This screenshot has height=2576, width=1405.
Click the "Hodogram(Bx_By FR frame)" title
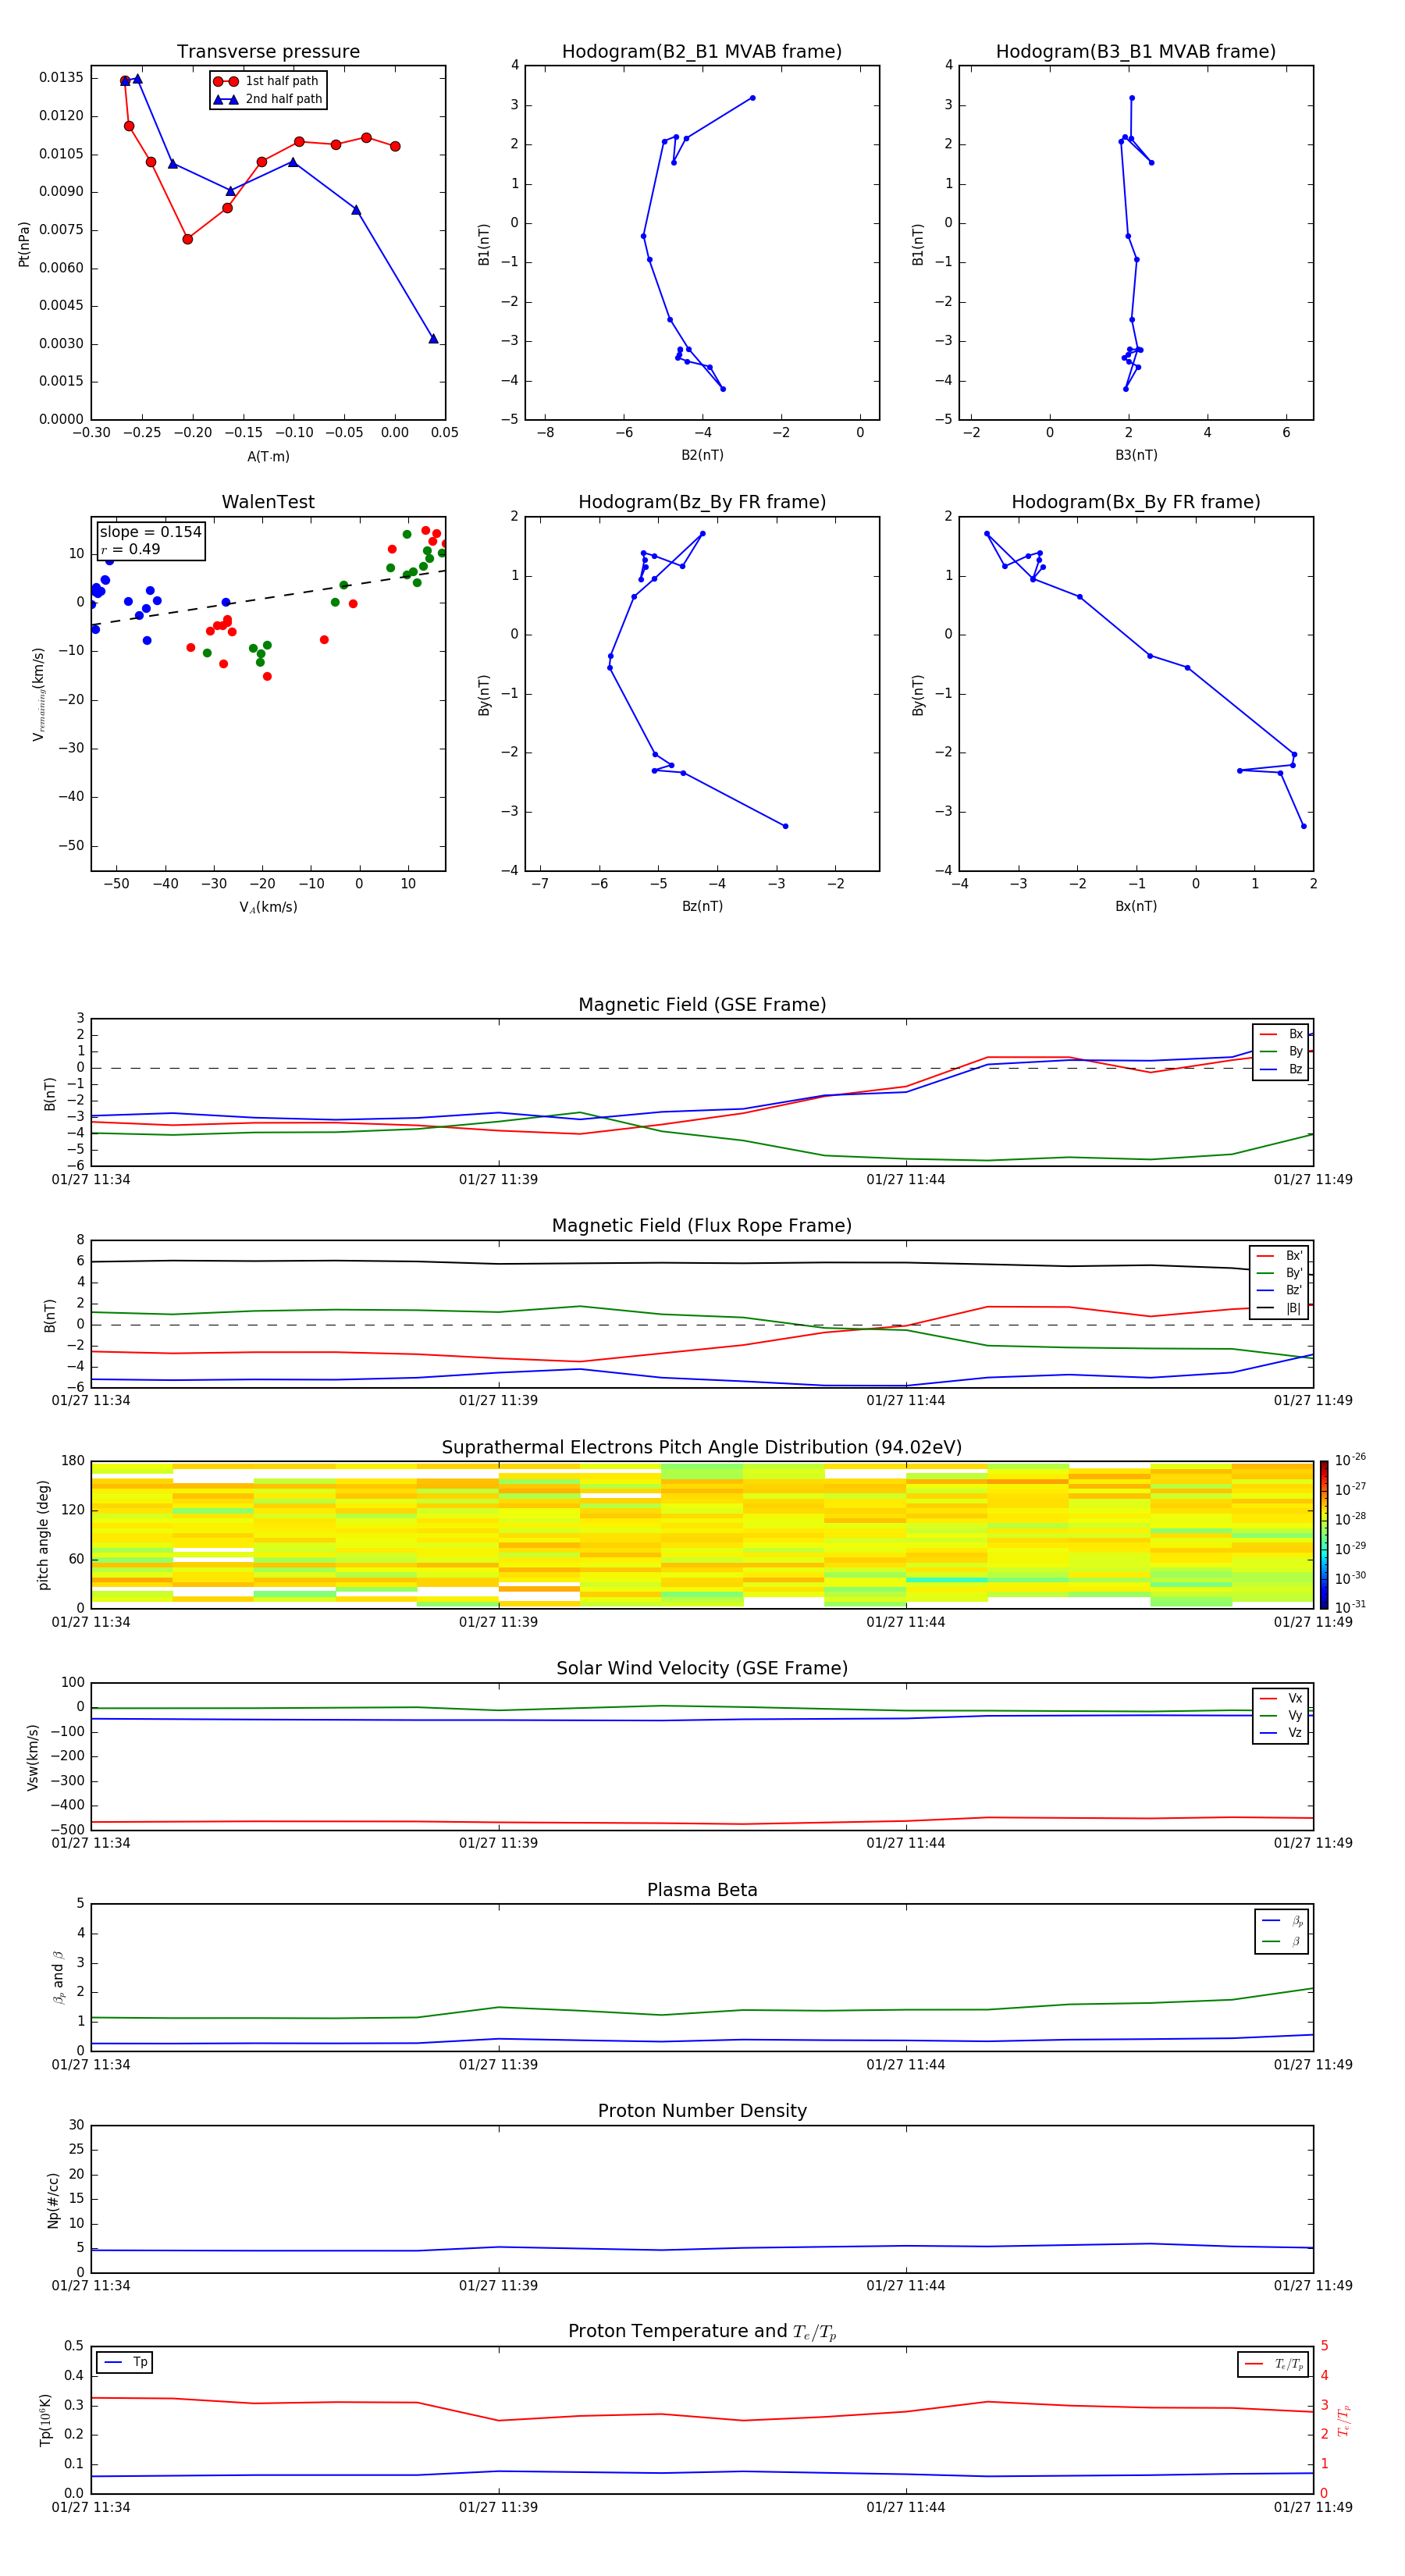pyautogui.click(x=1136, y=502)
